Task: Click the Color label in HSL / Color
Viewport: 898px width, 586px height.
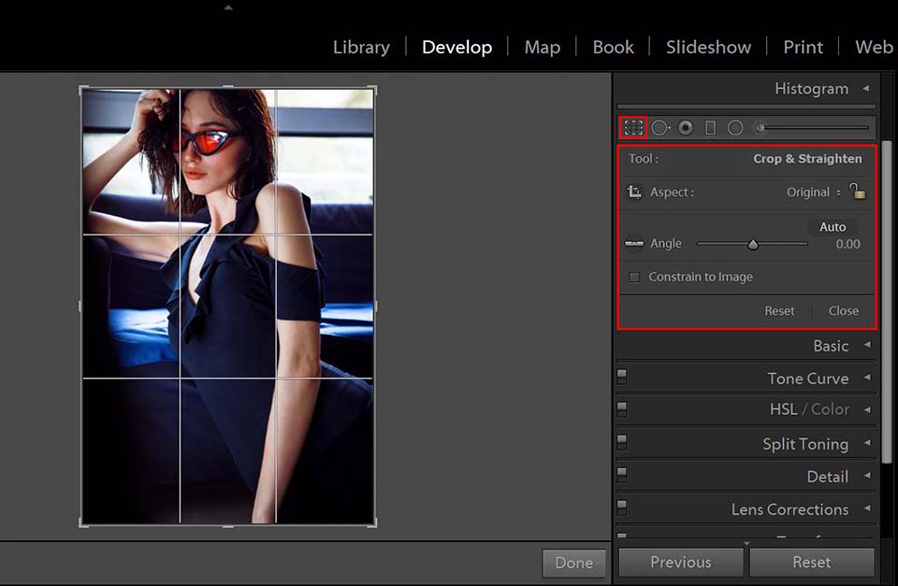Action: 831,409
